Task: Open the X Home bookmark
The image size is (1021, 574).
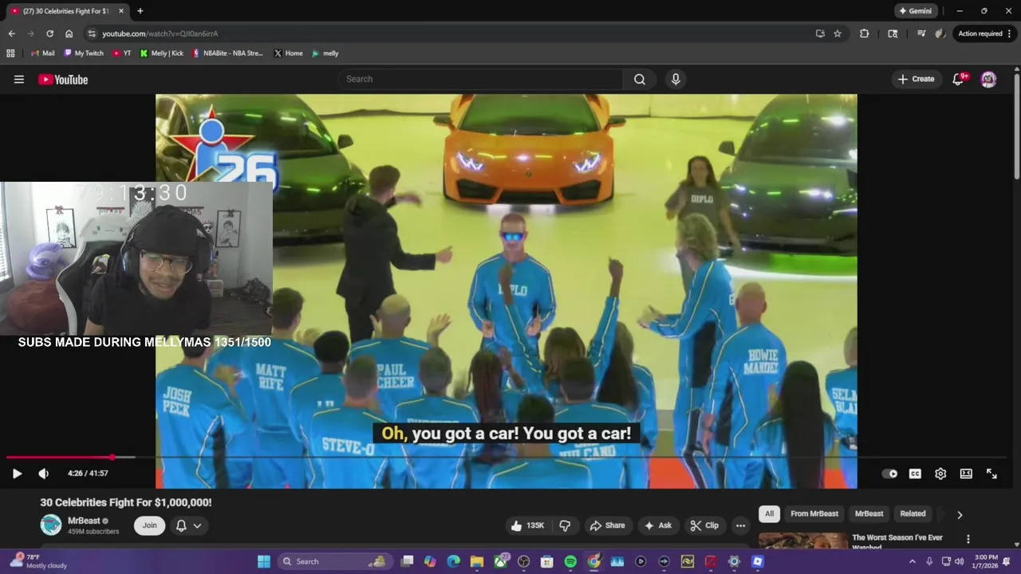Action: point(288,53)
